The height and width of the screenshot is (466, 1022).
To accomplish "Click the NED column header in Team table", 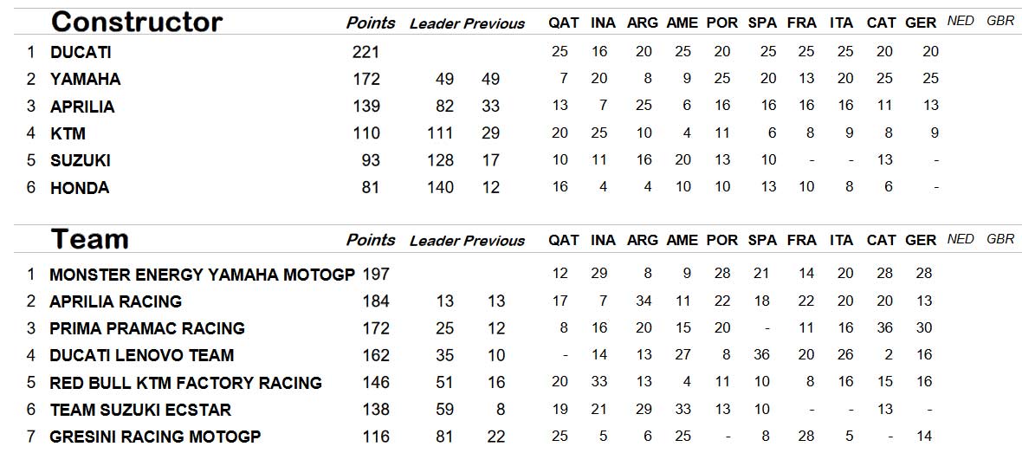I will pyautogui.click(x=961, y=238).
